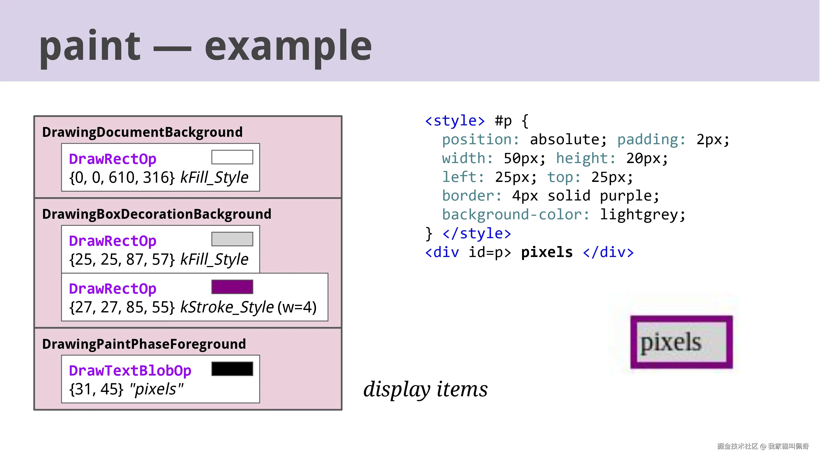Expand the first DrawRectOp item box
Viewport: 820px width, 461px height.
click(160, 168)
